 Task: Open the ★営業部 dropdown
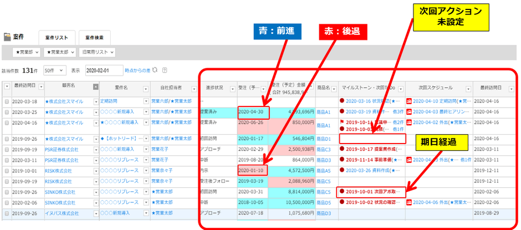(28, 52)
